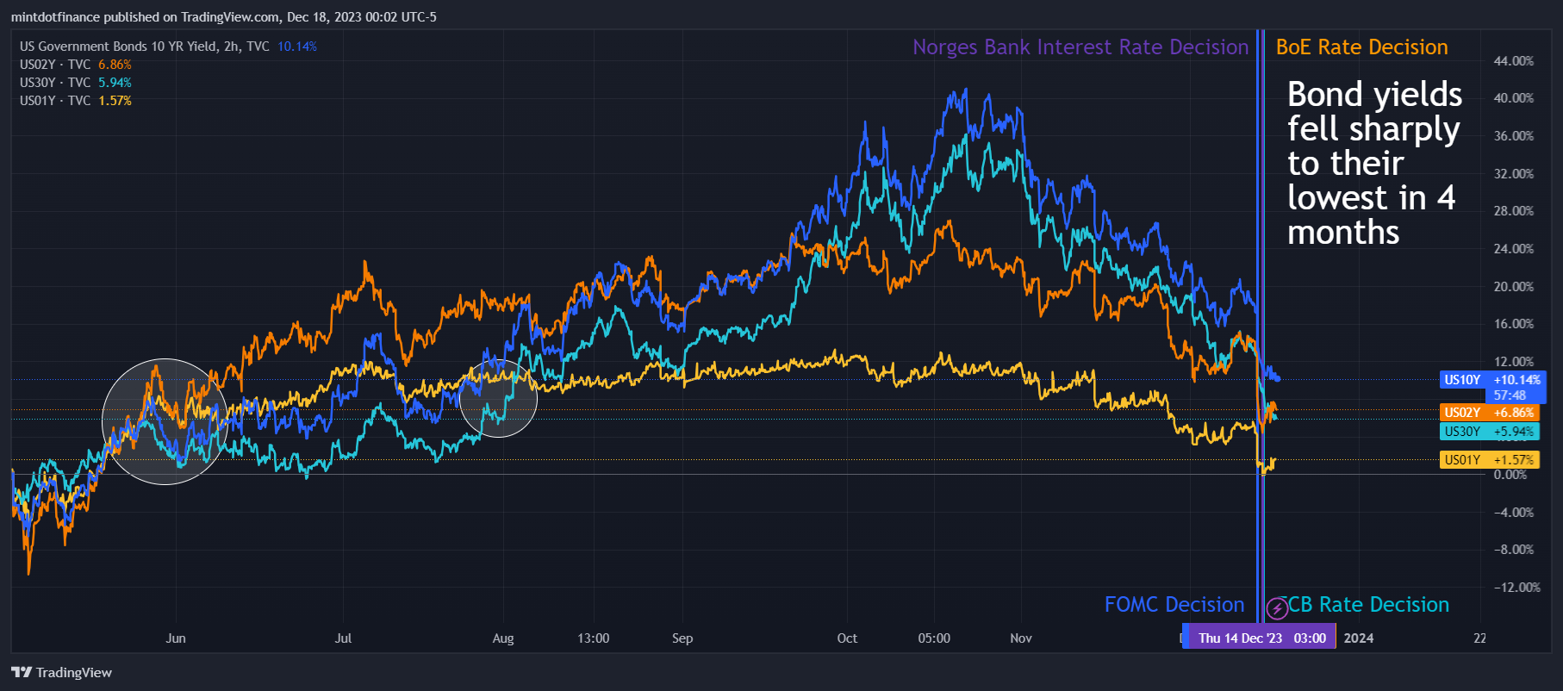This screenshot has width=1563, height=691.
Task: Click the Oct label on the time axis
Action: click(847, 638)
